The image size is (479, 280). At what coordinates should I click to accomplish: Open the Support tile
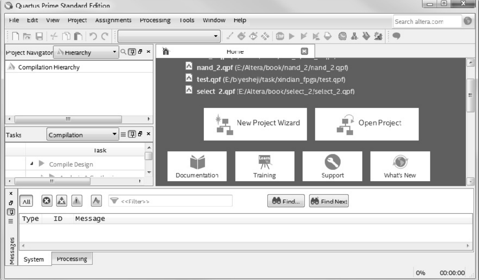coord(332,166)
